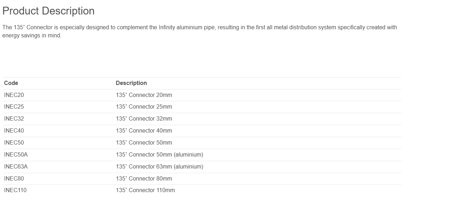Image resolution: width=452 pixels, height=202 pixels.
Task: Select the INEC80 product code
Action: 14,179
